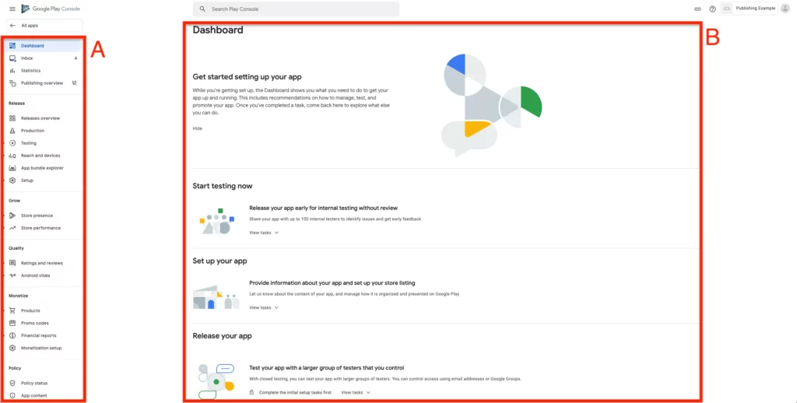
Task: Click the Android vitals icon
Action: tap(12, 275)
